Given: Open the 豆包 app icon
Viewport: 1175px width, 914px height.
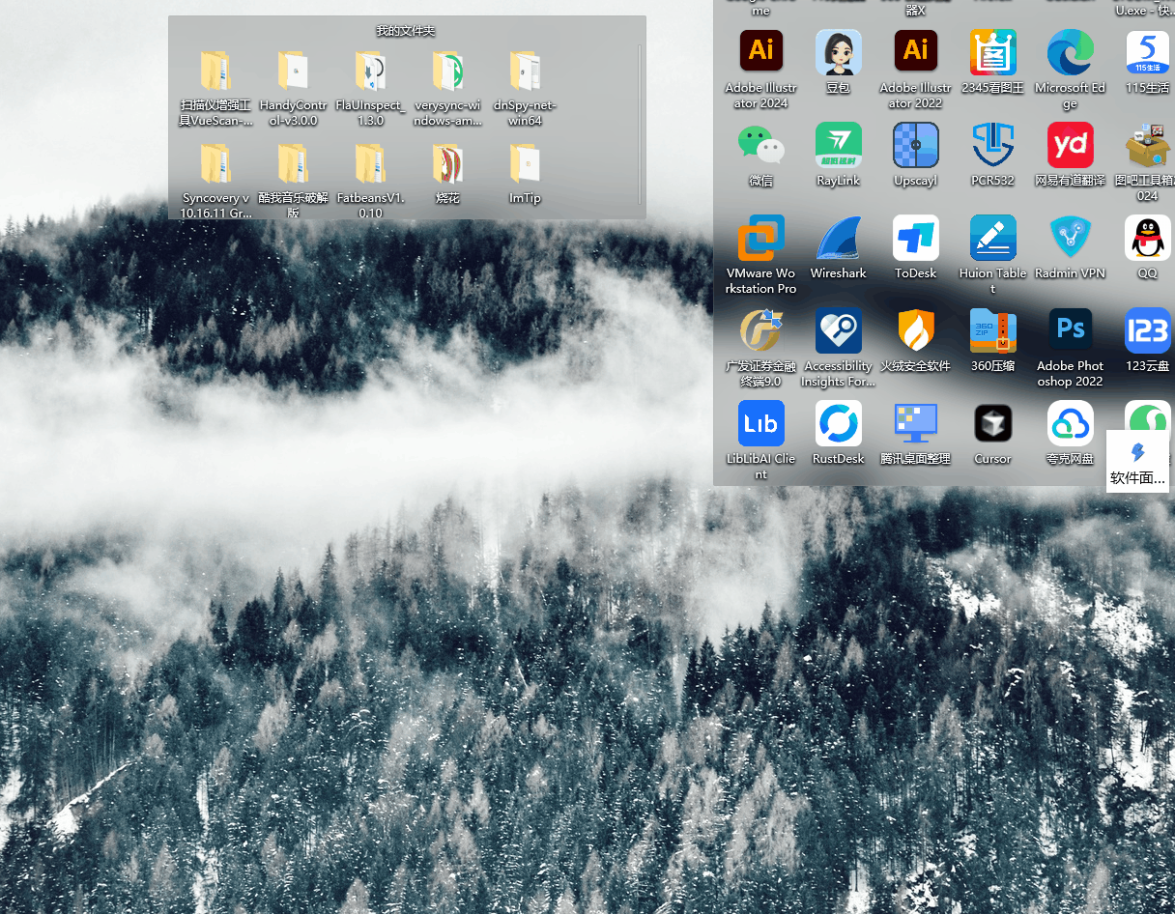Looking at the screenshot, I should coord(839,62).
